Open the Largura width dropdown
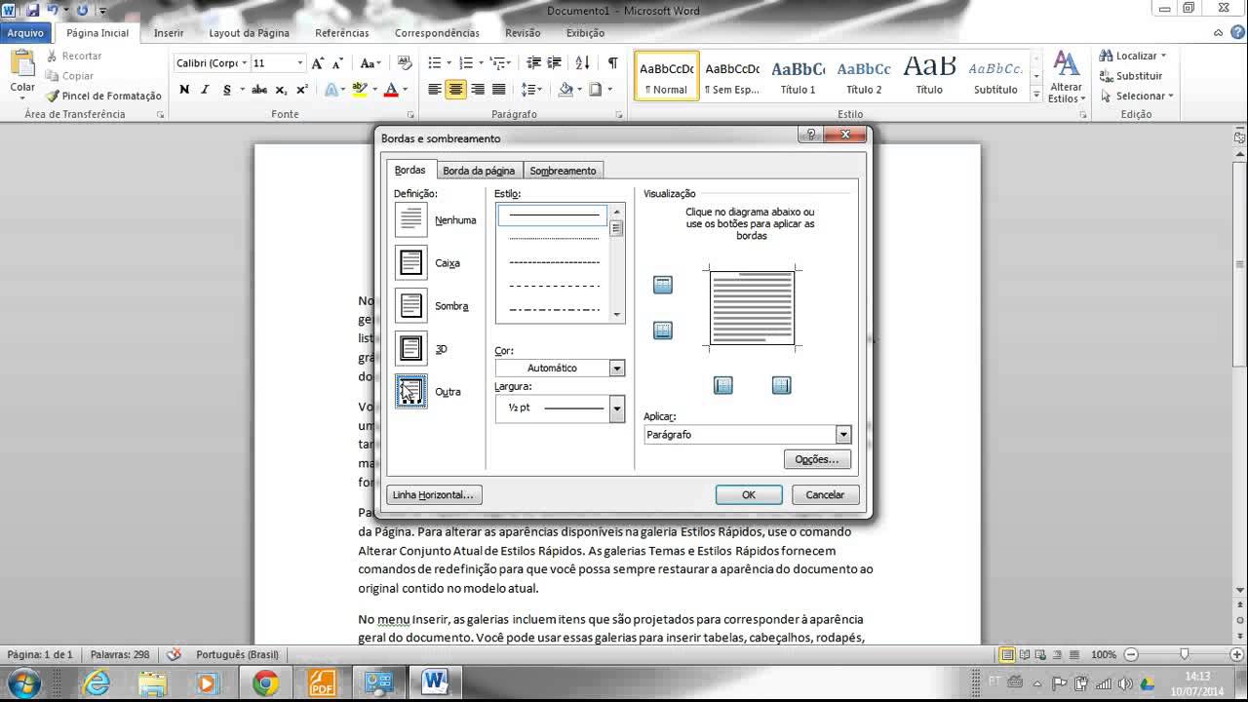The width and height of the screenshot is (1248, 702). click(616, 408)
